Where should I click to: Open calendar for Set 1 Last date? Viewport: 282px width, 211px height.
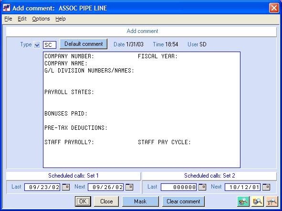[x=66, y=187]
